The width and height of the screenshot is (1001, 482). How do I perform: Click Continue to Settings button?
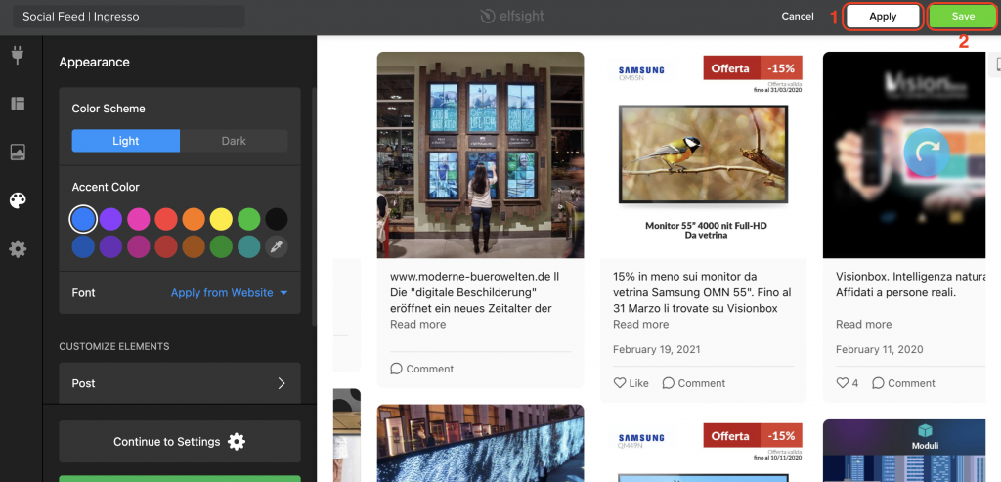coord(180,442)
